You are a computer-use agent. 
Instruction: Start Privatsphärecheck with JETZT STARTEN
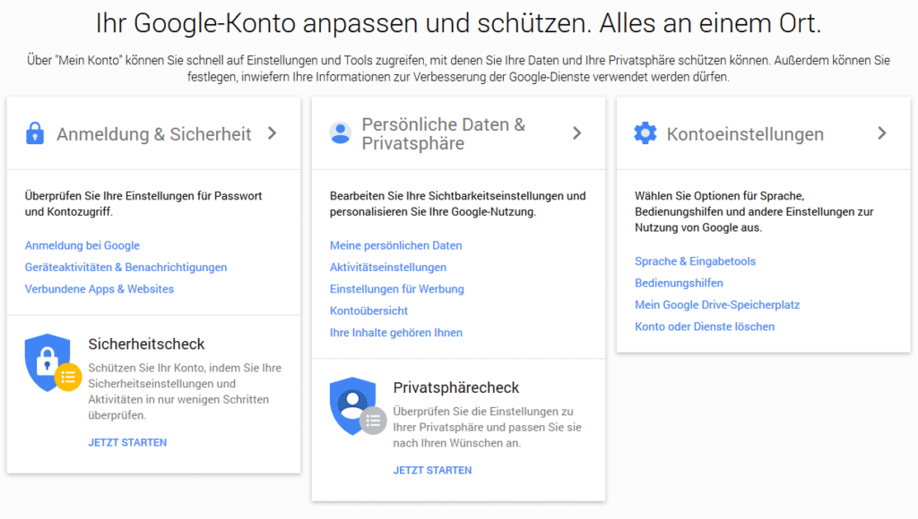432,470
